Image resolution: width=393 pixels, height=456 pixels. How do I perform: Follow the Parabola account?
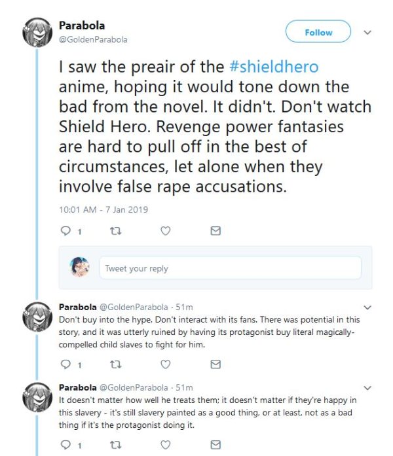coord(318,31)
